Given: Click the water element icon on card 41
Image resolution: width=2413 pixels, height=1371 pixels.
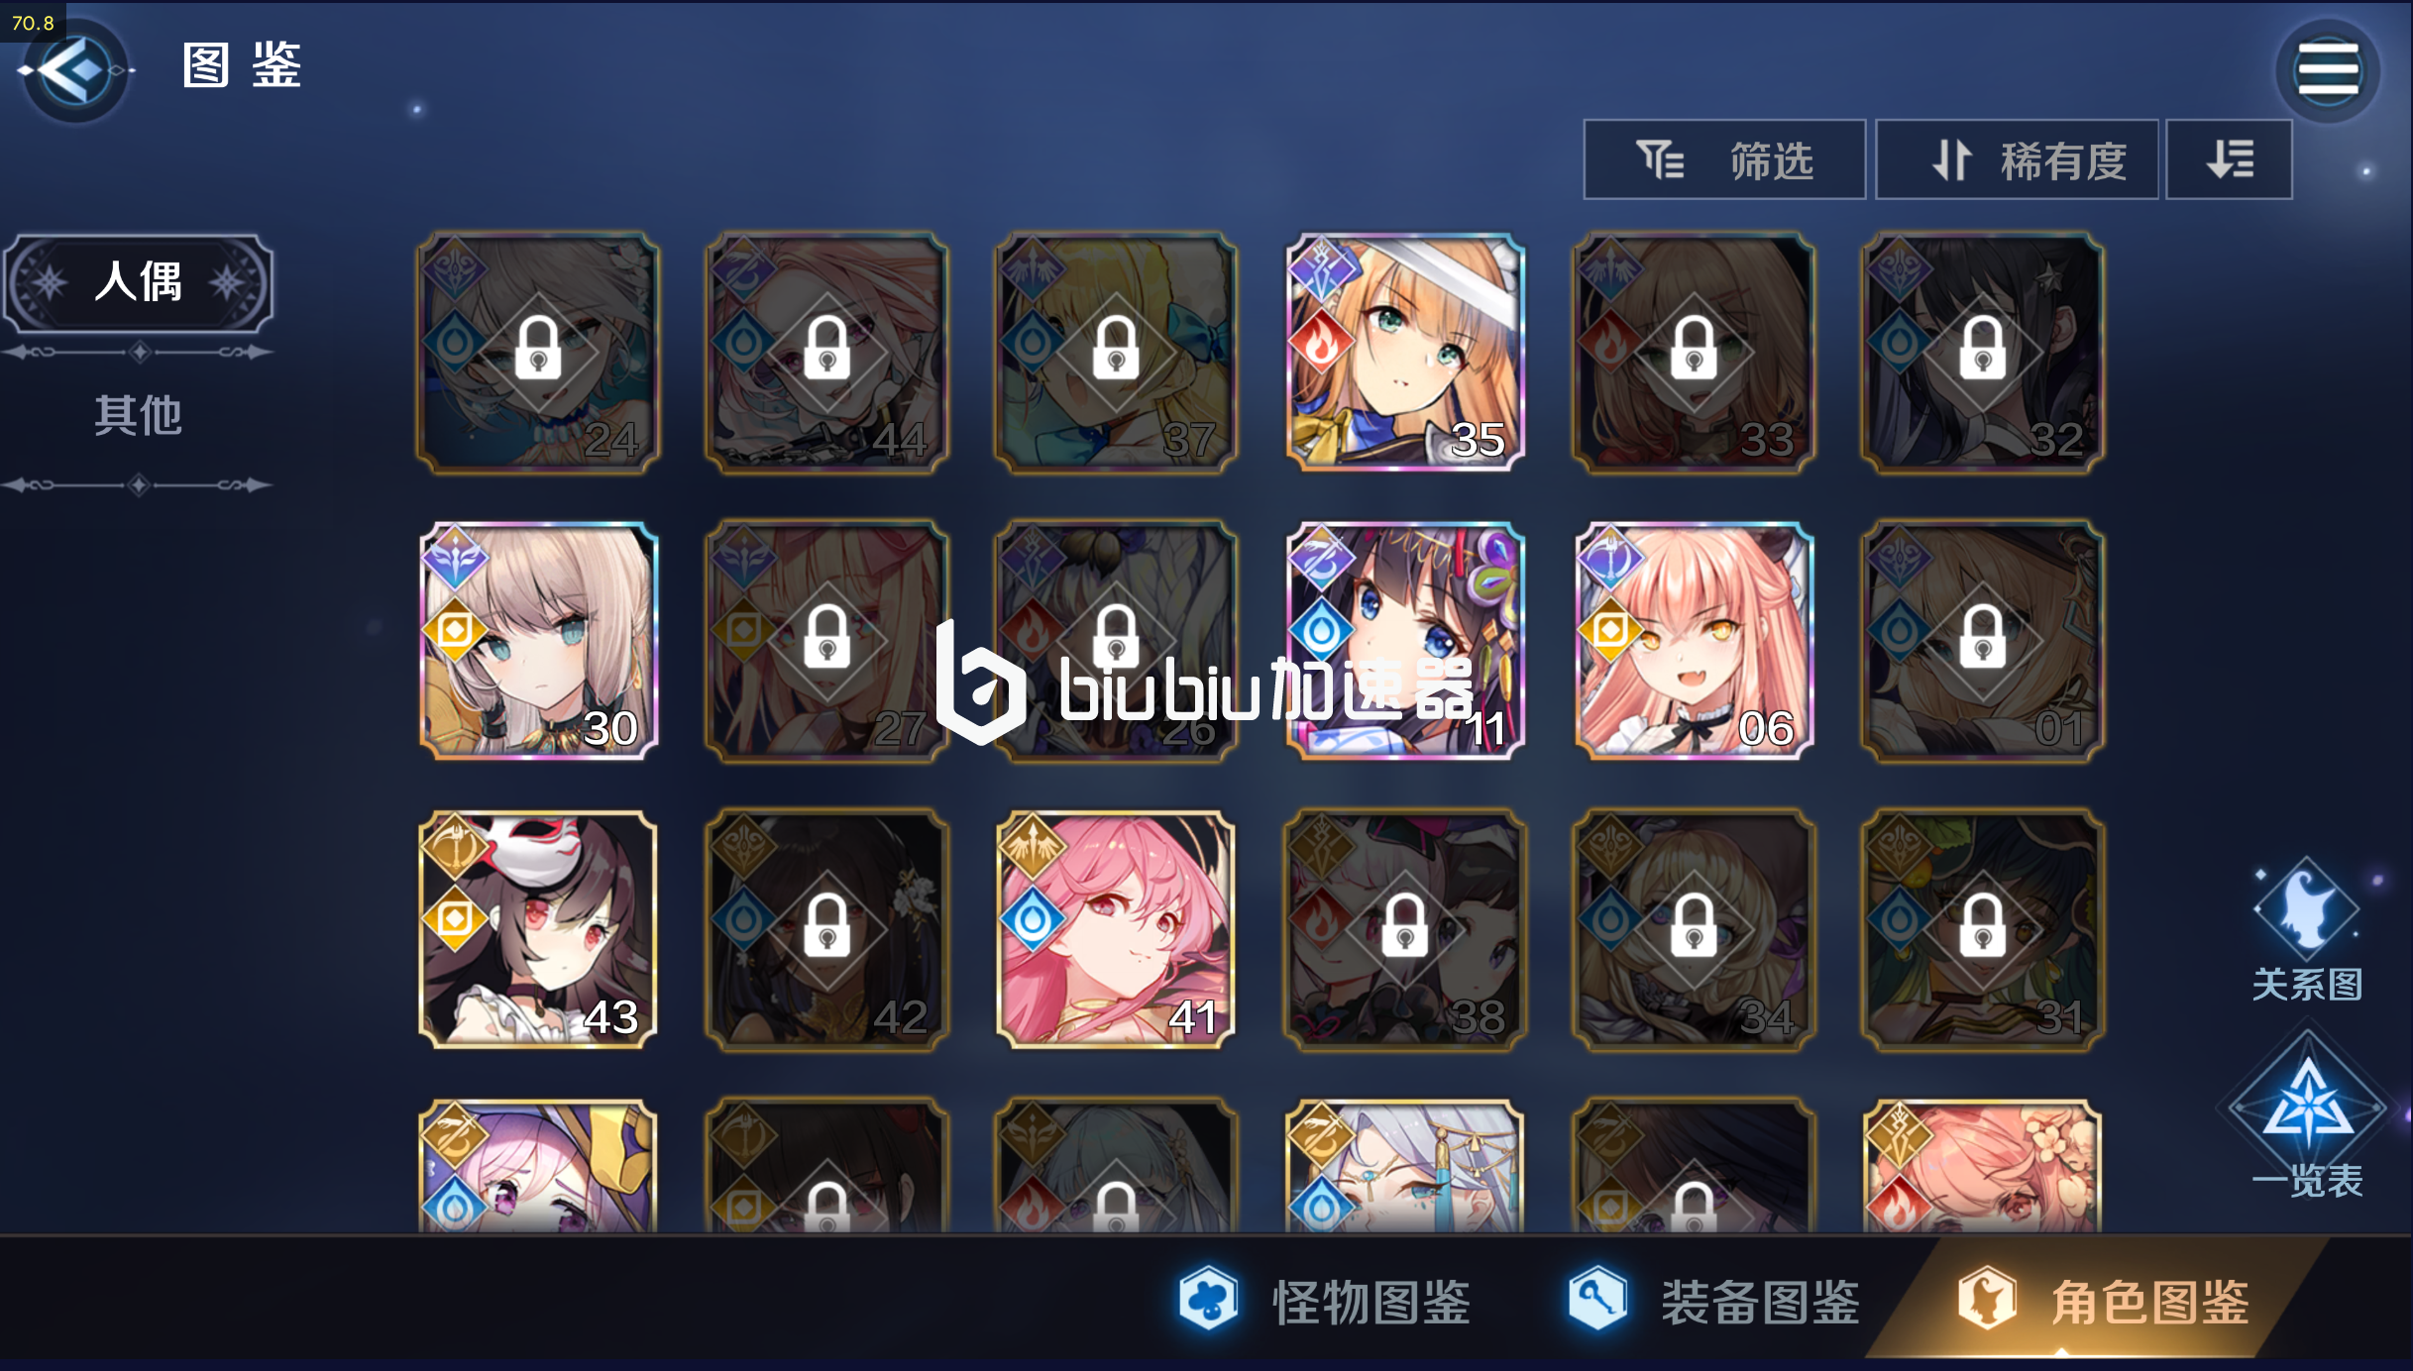Looking at the screenshot, I should tap(1033, 920).
